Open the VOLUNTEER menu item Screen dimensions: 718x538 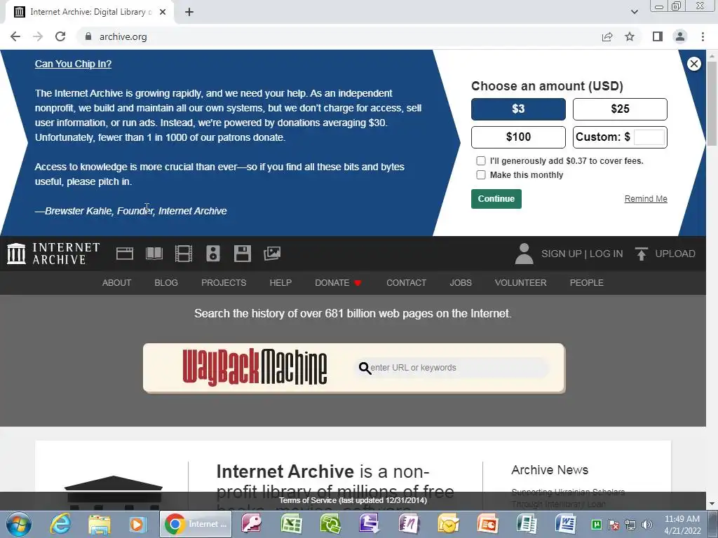(521, 283)
